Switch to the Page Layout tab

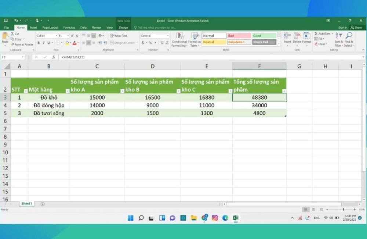tap(50, 28)
